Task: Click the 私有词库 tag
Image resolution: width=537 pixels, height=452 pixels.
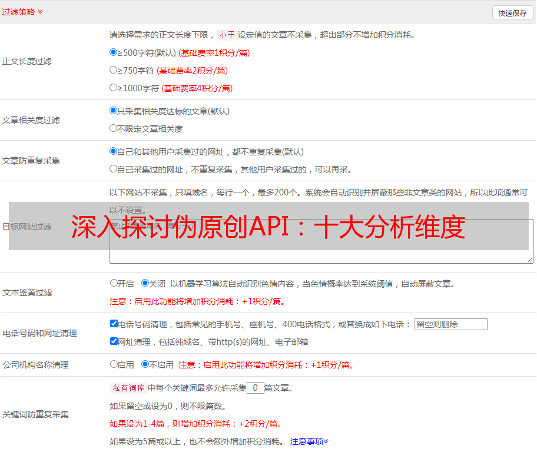Action: [127, 388]
